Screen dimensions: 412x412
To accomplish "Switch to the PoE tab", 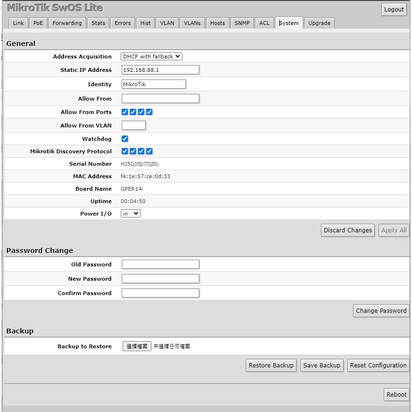I will point(38,23).
